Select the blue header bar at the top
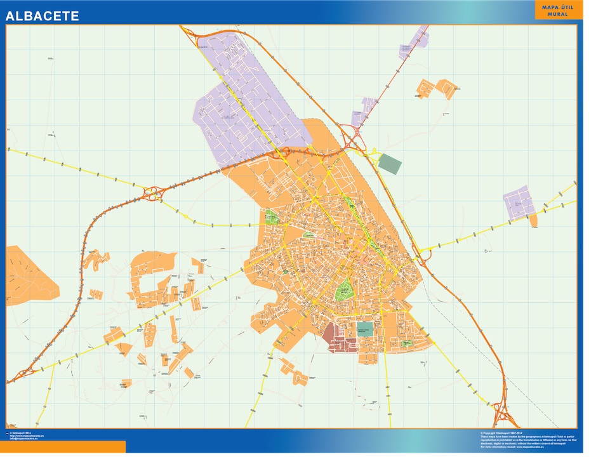603x471 pixels. click(x=301, y=11)
